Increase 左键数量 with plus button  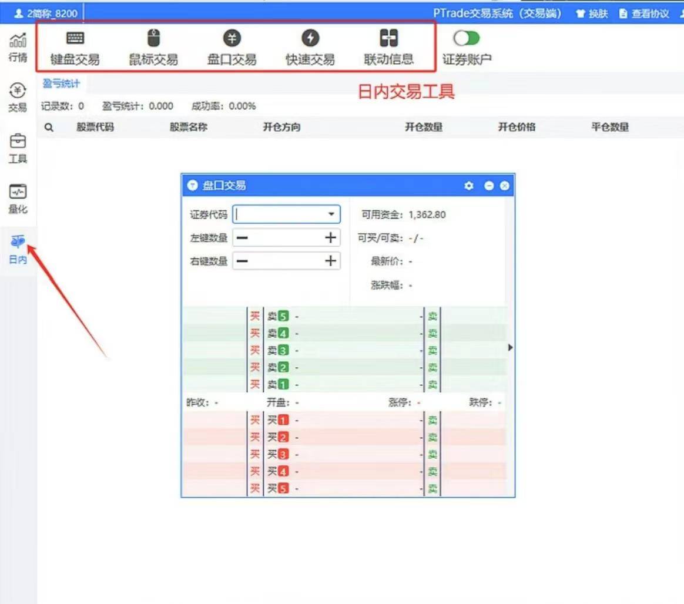pos(330,238)
